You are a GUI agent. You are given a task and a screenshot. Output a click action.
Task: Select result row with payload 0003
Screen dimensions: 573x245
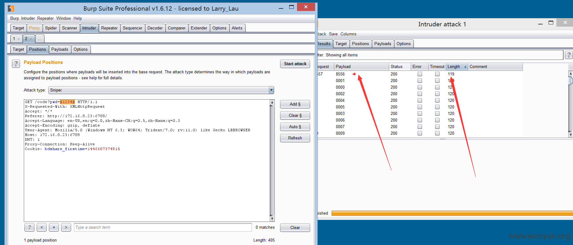pyautogui.click(x=420, y=114)
